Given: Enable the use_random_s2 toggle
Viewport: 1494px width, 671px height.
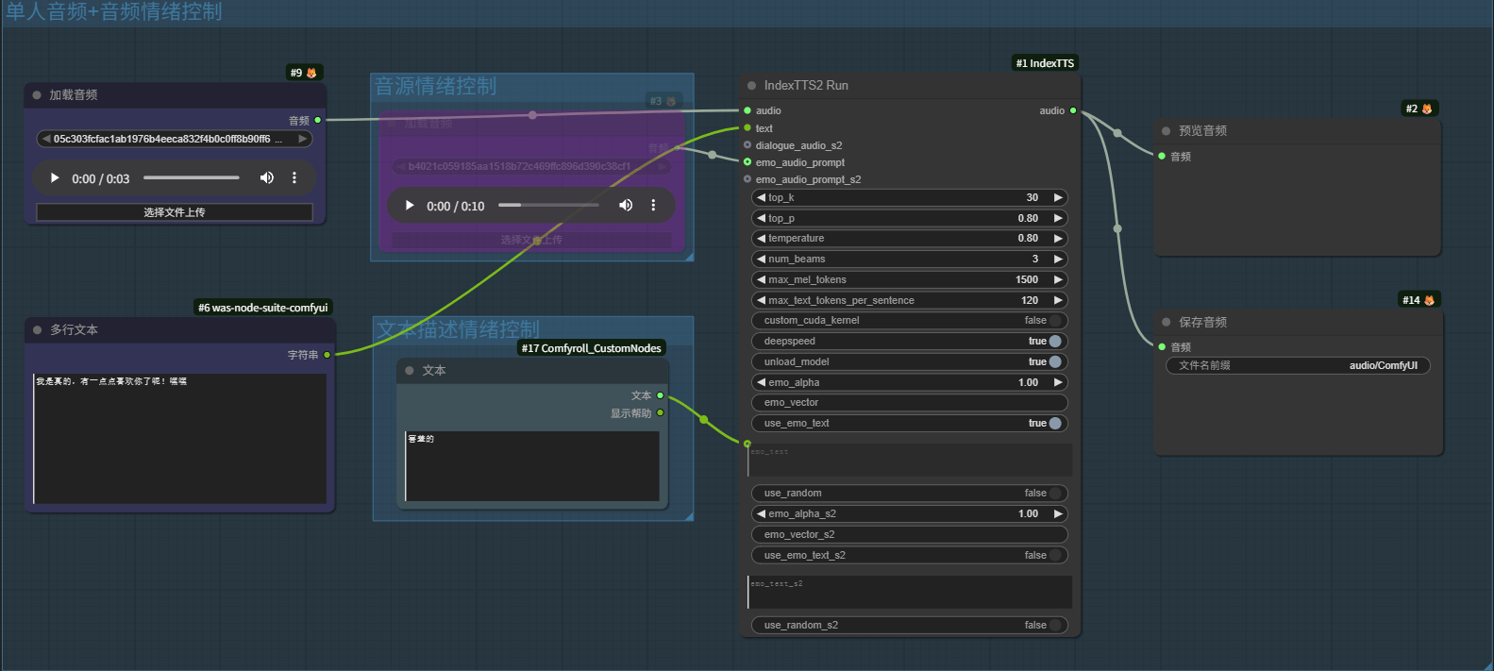Looking at the screenshot, I should [x=1055, y=626].
